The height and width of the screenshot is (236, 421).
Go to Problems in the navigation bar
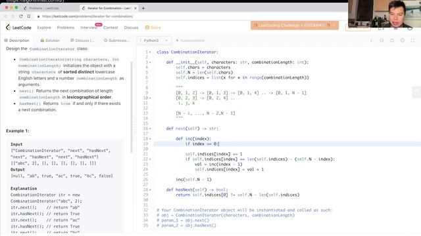click(x=66, y=28)
